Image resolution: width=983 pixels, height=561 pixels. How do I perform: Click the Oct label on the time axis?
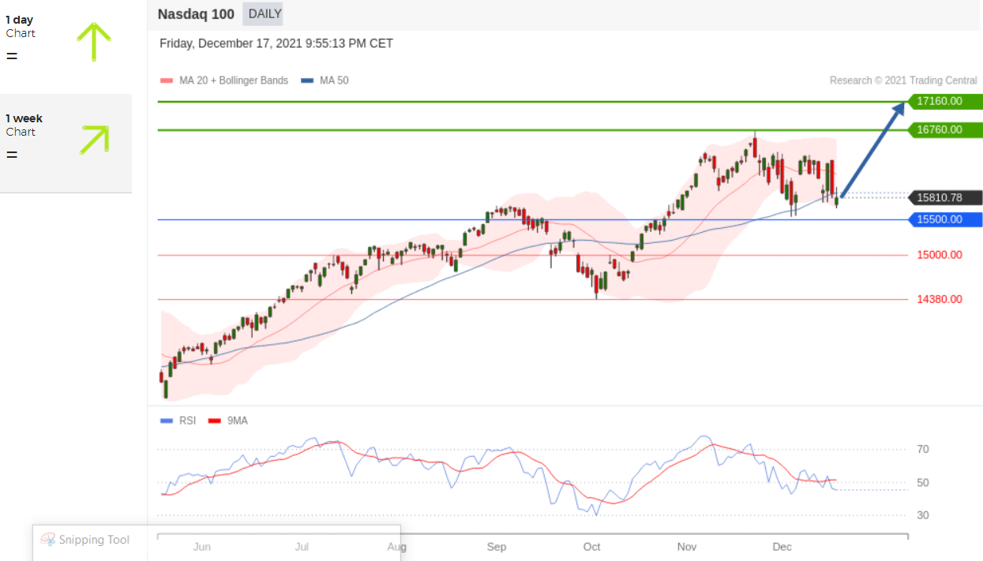[591, 547]
